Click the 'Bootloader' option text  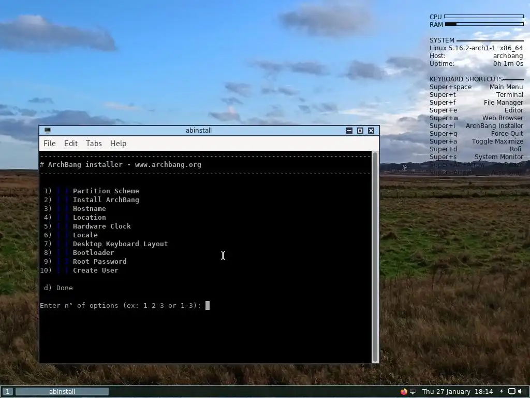pos(93,252)
